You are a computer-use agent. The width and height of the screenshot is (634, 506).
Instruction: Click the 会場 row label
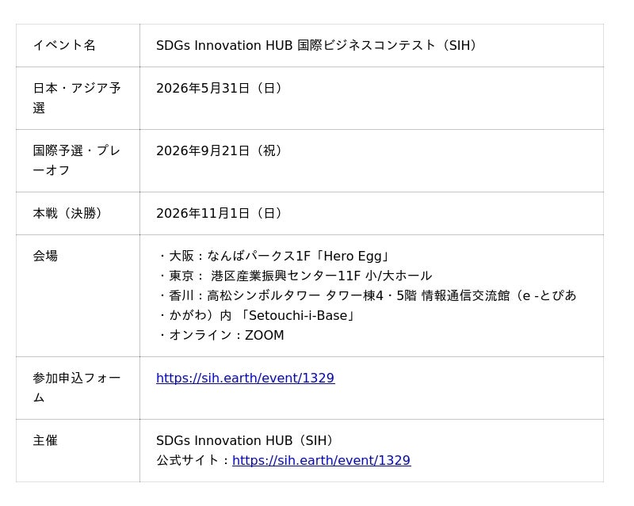tap(45, 257)
